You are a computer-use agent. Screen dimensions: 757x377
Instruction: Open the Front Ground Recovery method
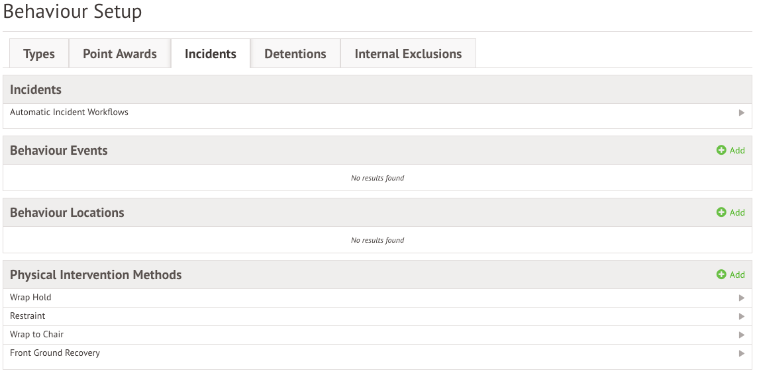pyautogui.click(x=55, y=353)
